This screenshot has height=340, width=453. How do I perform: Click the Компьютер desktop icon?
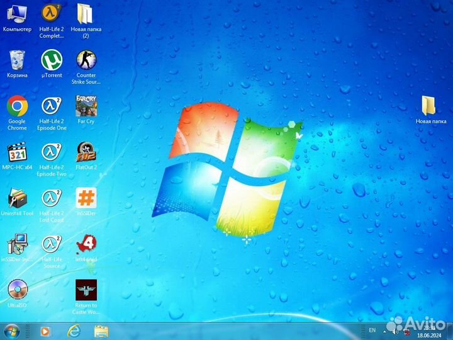(x=17, y=14)
